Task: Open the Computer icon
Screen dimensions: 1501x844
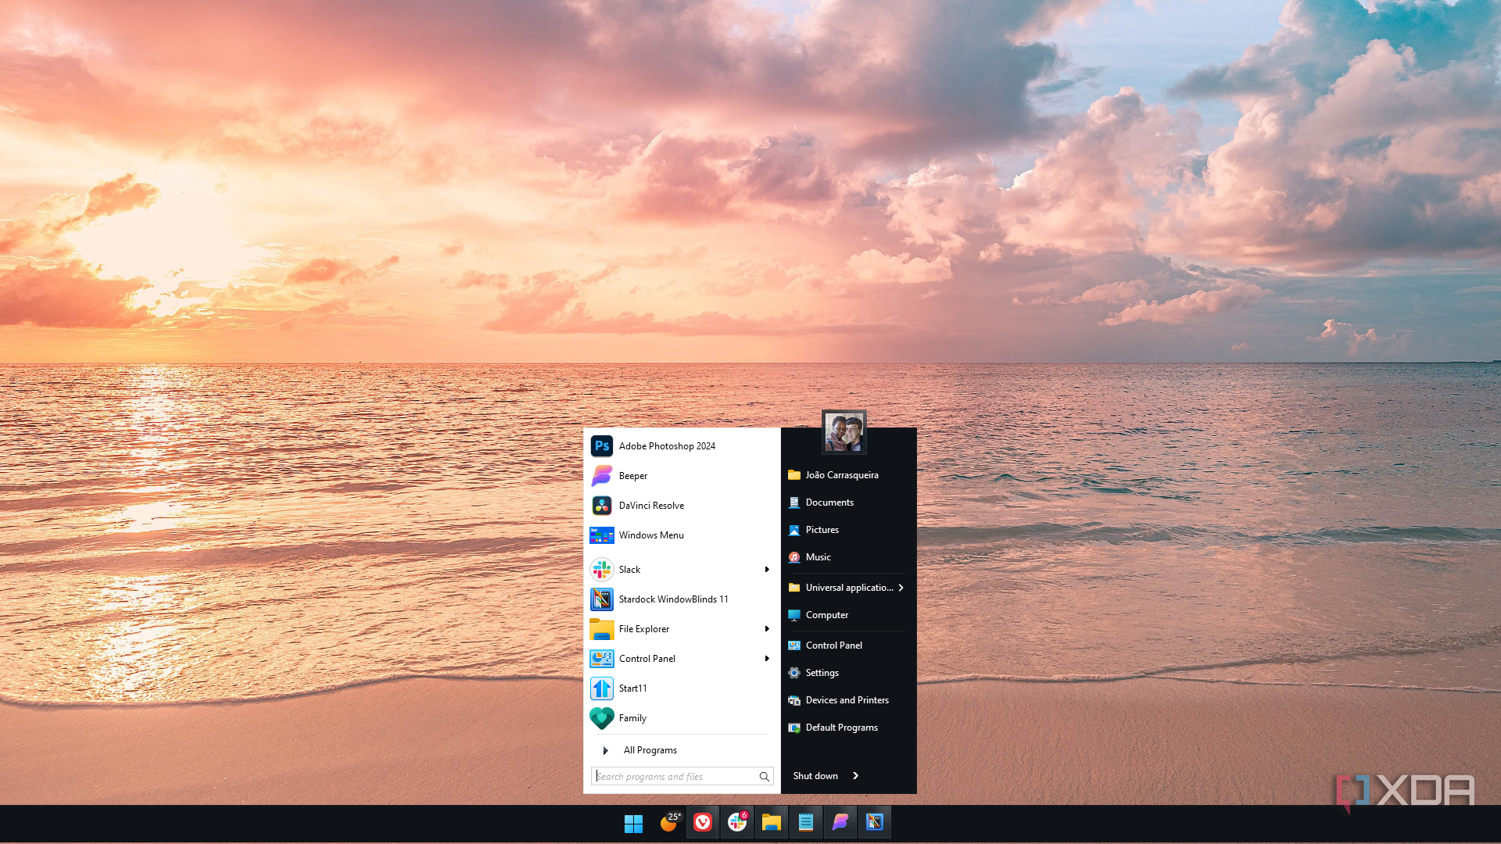Action: (x=793, y=615)
